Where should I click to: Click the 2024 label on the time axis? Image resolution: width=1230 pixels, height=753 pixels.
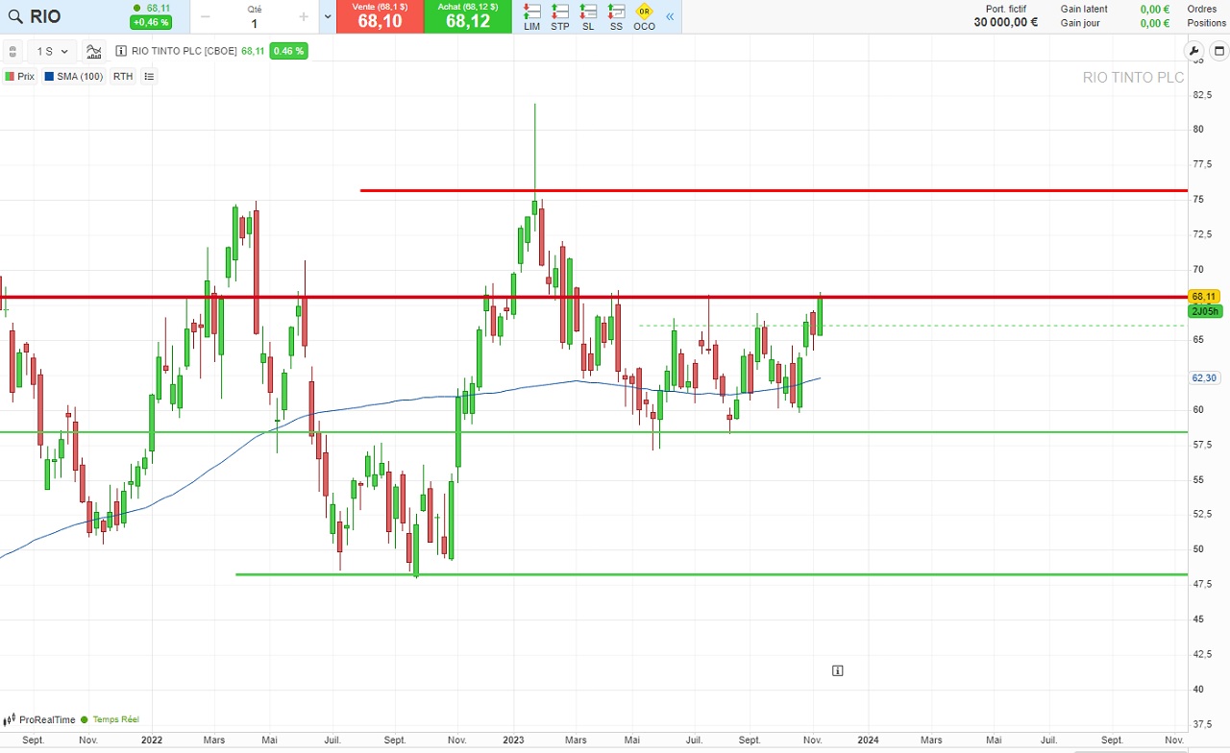868,740
